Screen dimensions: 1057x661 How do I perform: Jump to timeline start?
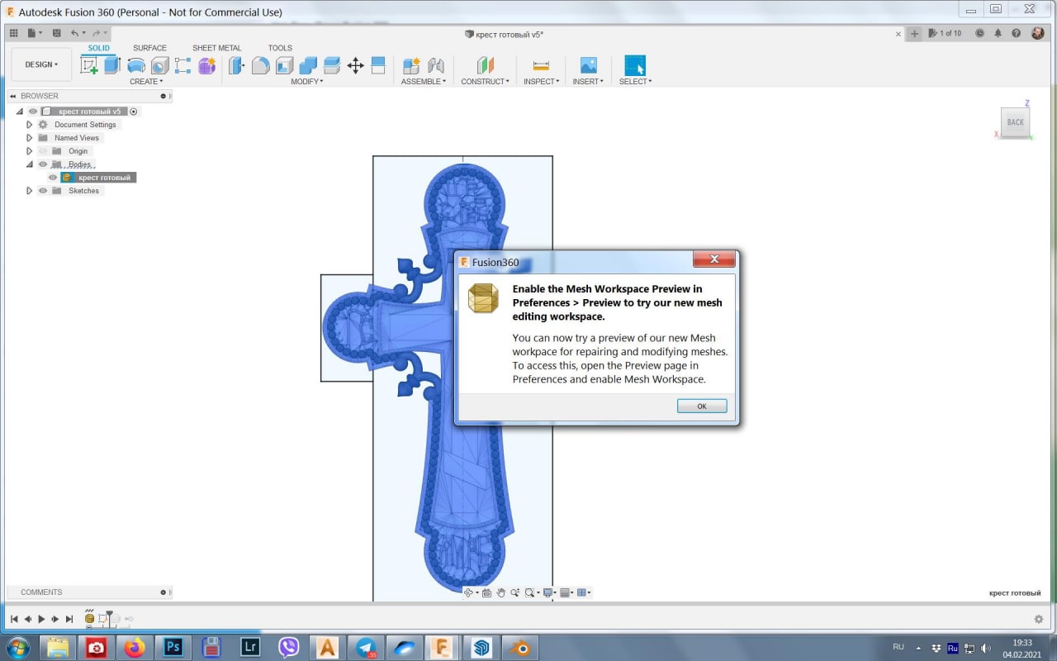click(13, 619)
